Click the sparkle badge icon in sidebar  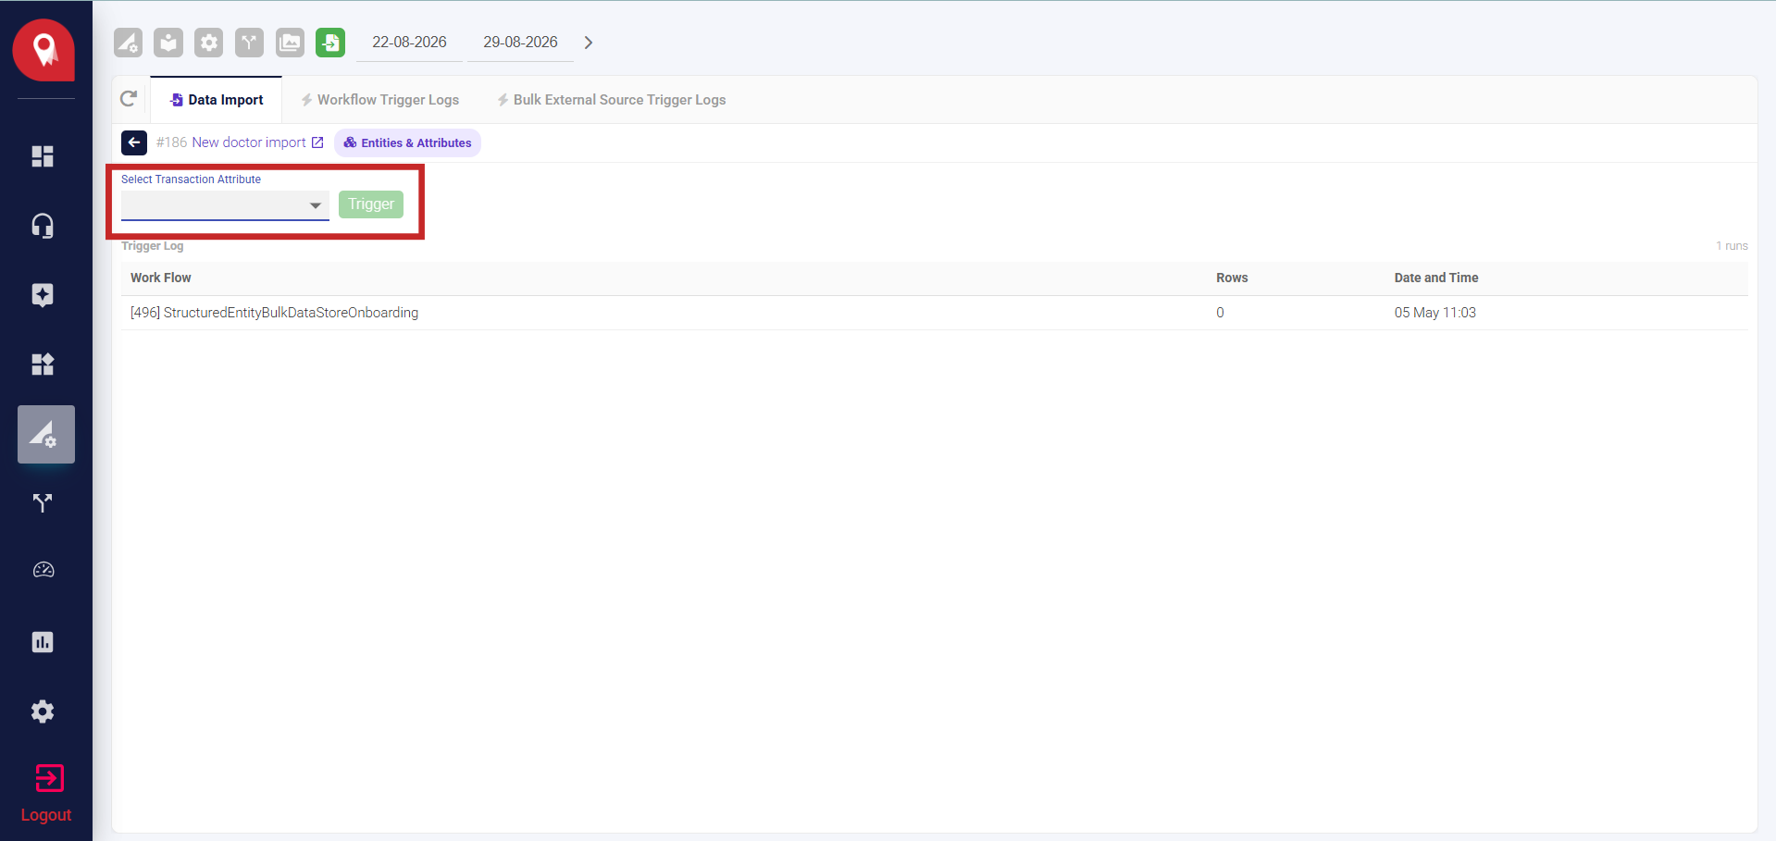pos(43,295)
